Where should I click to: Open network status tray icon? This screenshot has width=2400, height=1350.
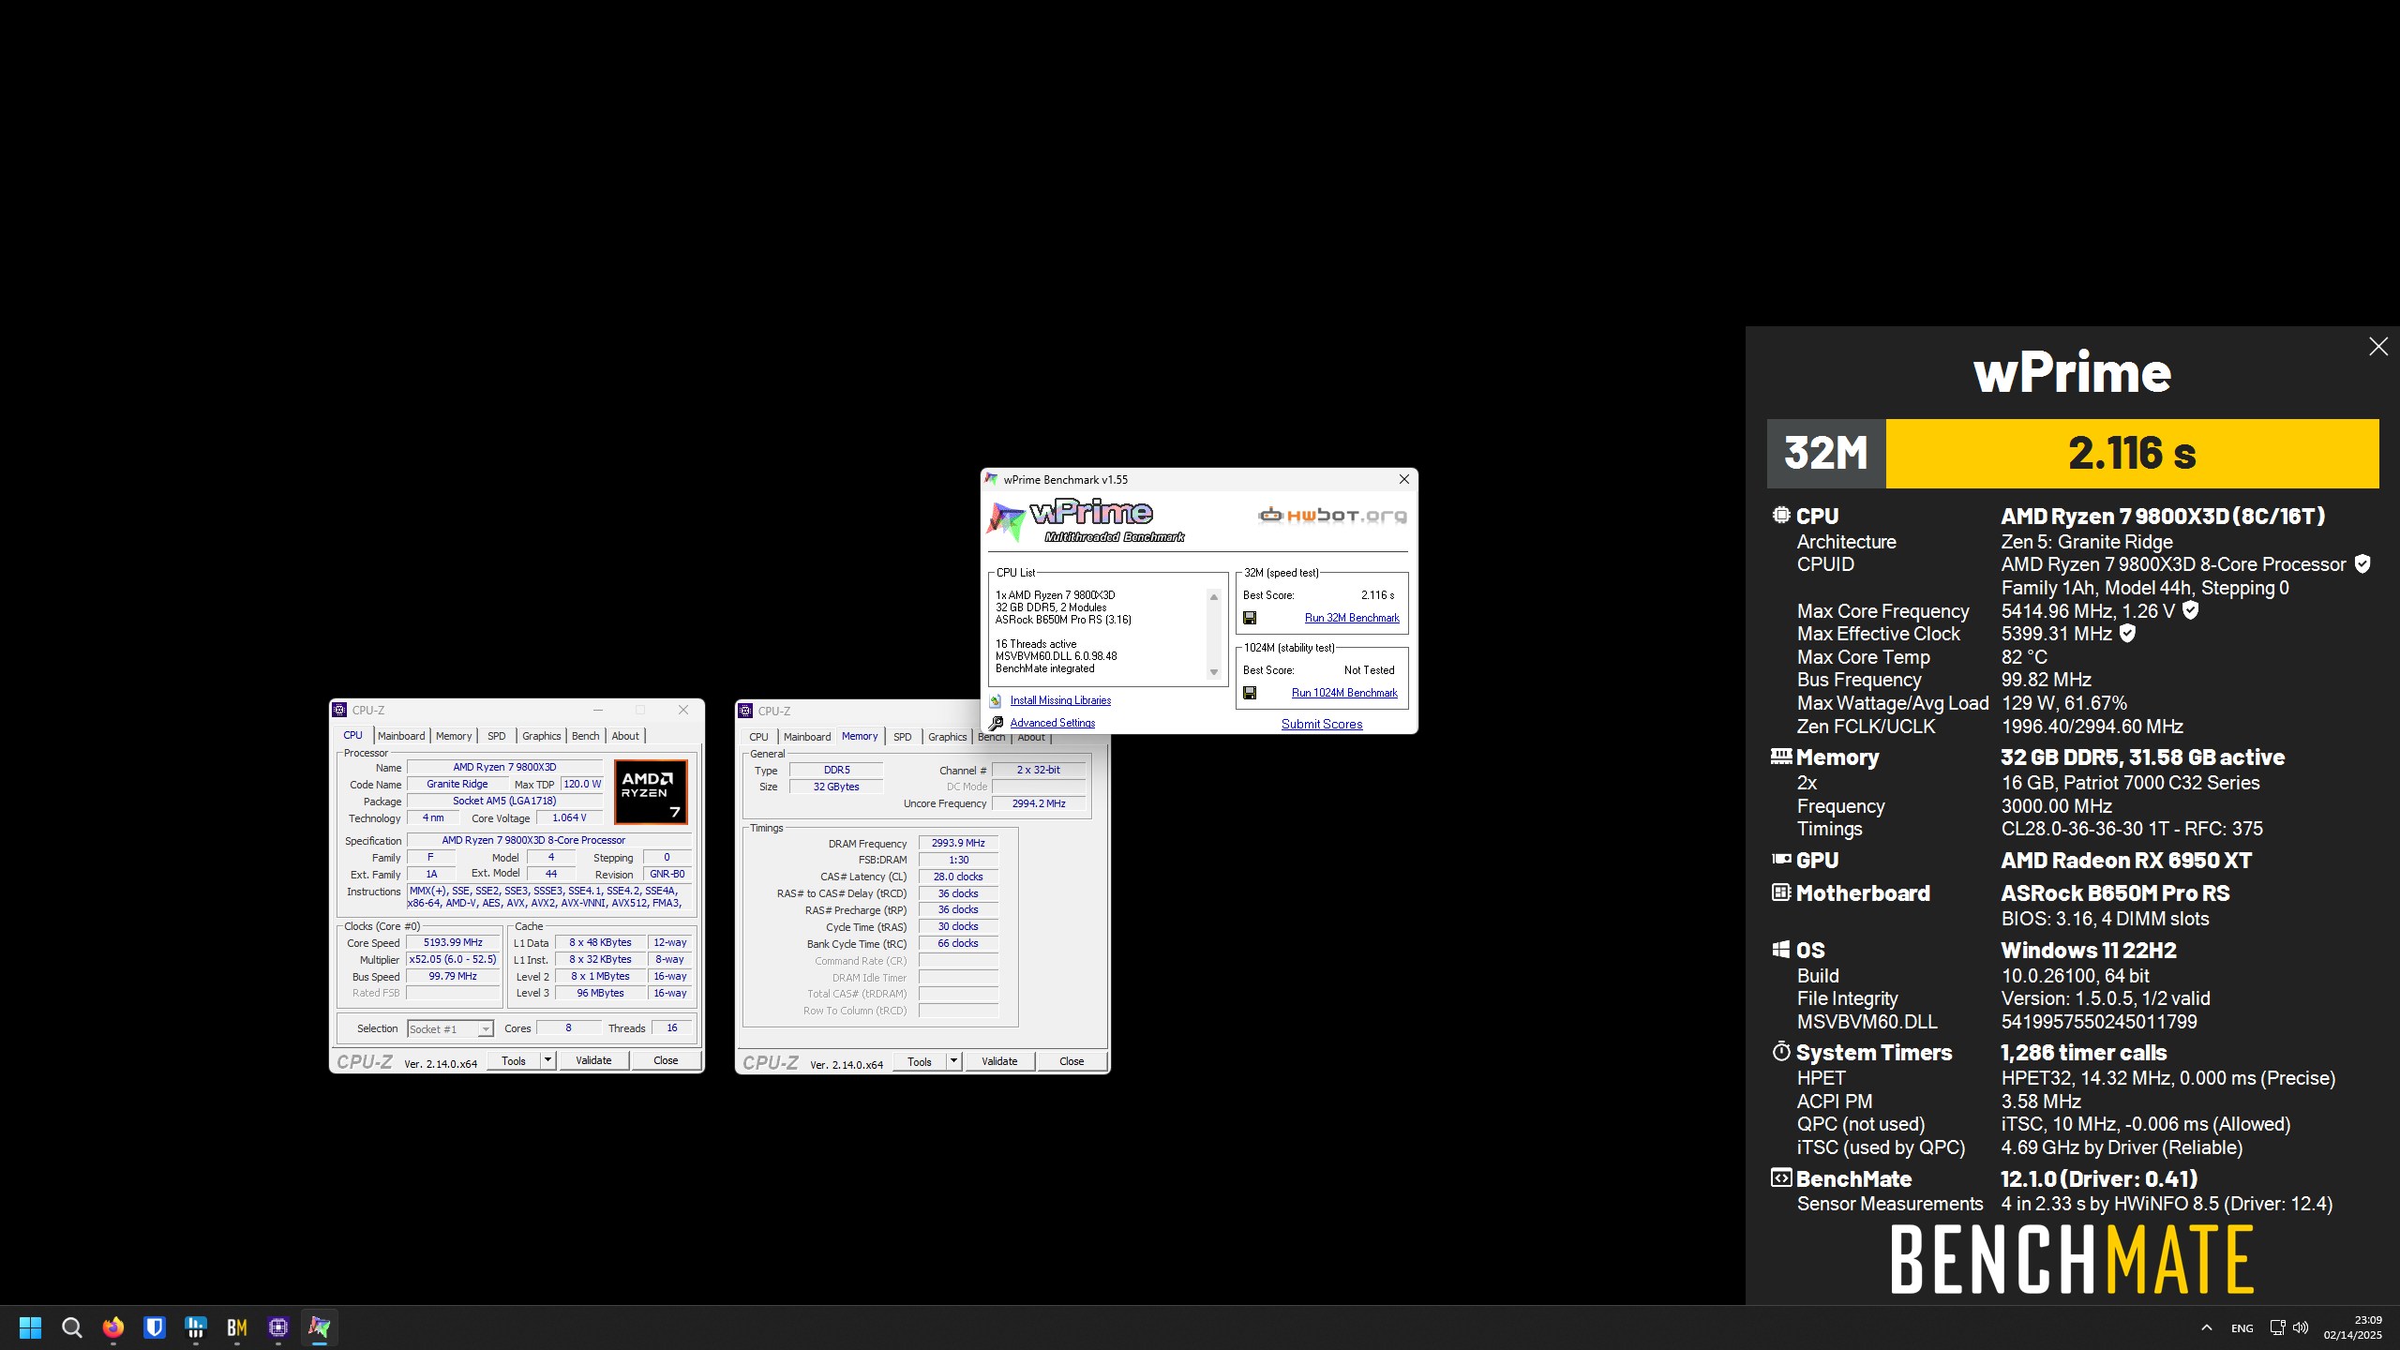2277,1327
